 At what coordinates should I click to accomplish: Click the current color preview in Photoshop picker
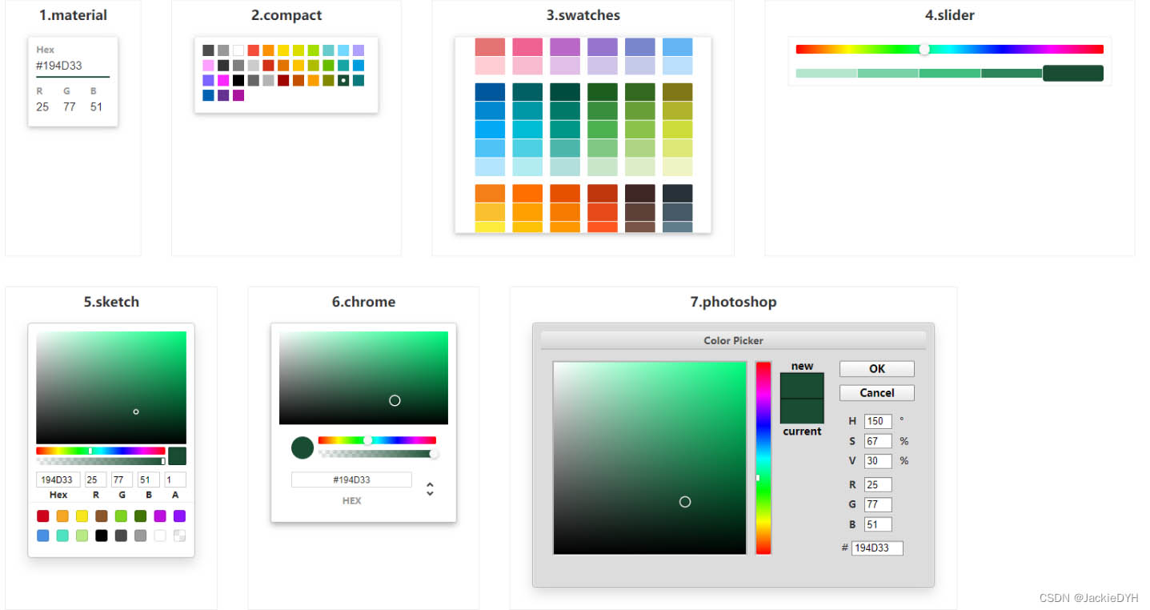click(x=802, y=411)
